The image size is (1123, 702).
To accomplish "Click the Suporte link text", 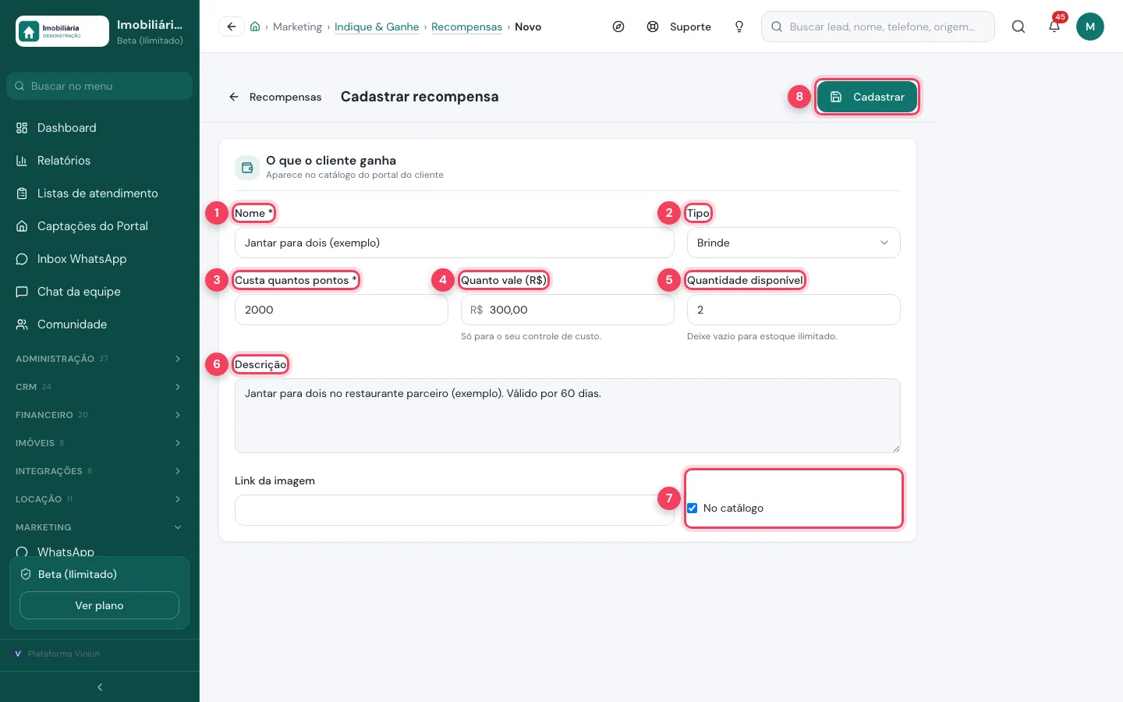I will [x=690, y=27].
